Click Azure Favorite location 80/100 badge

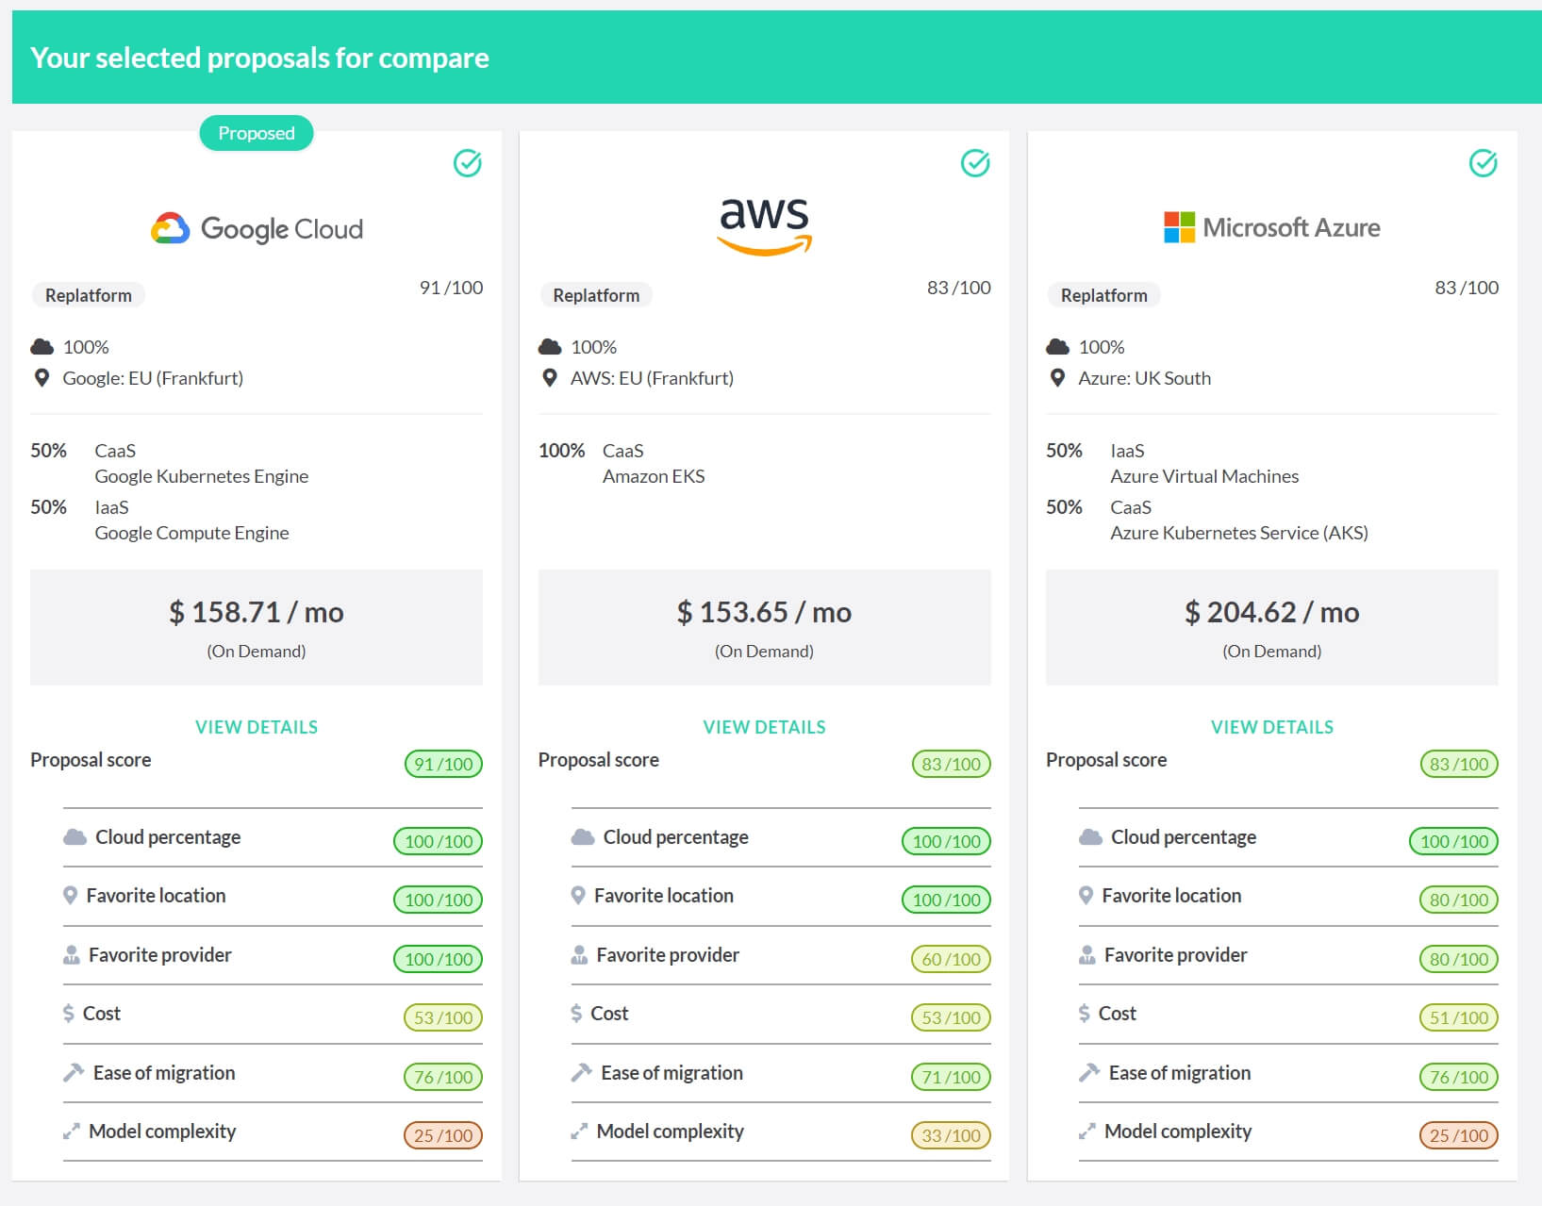pos(1459,900)
